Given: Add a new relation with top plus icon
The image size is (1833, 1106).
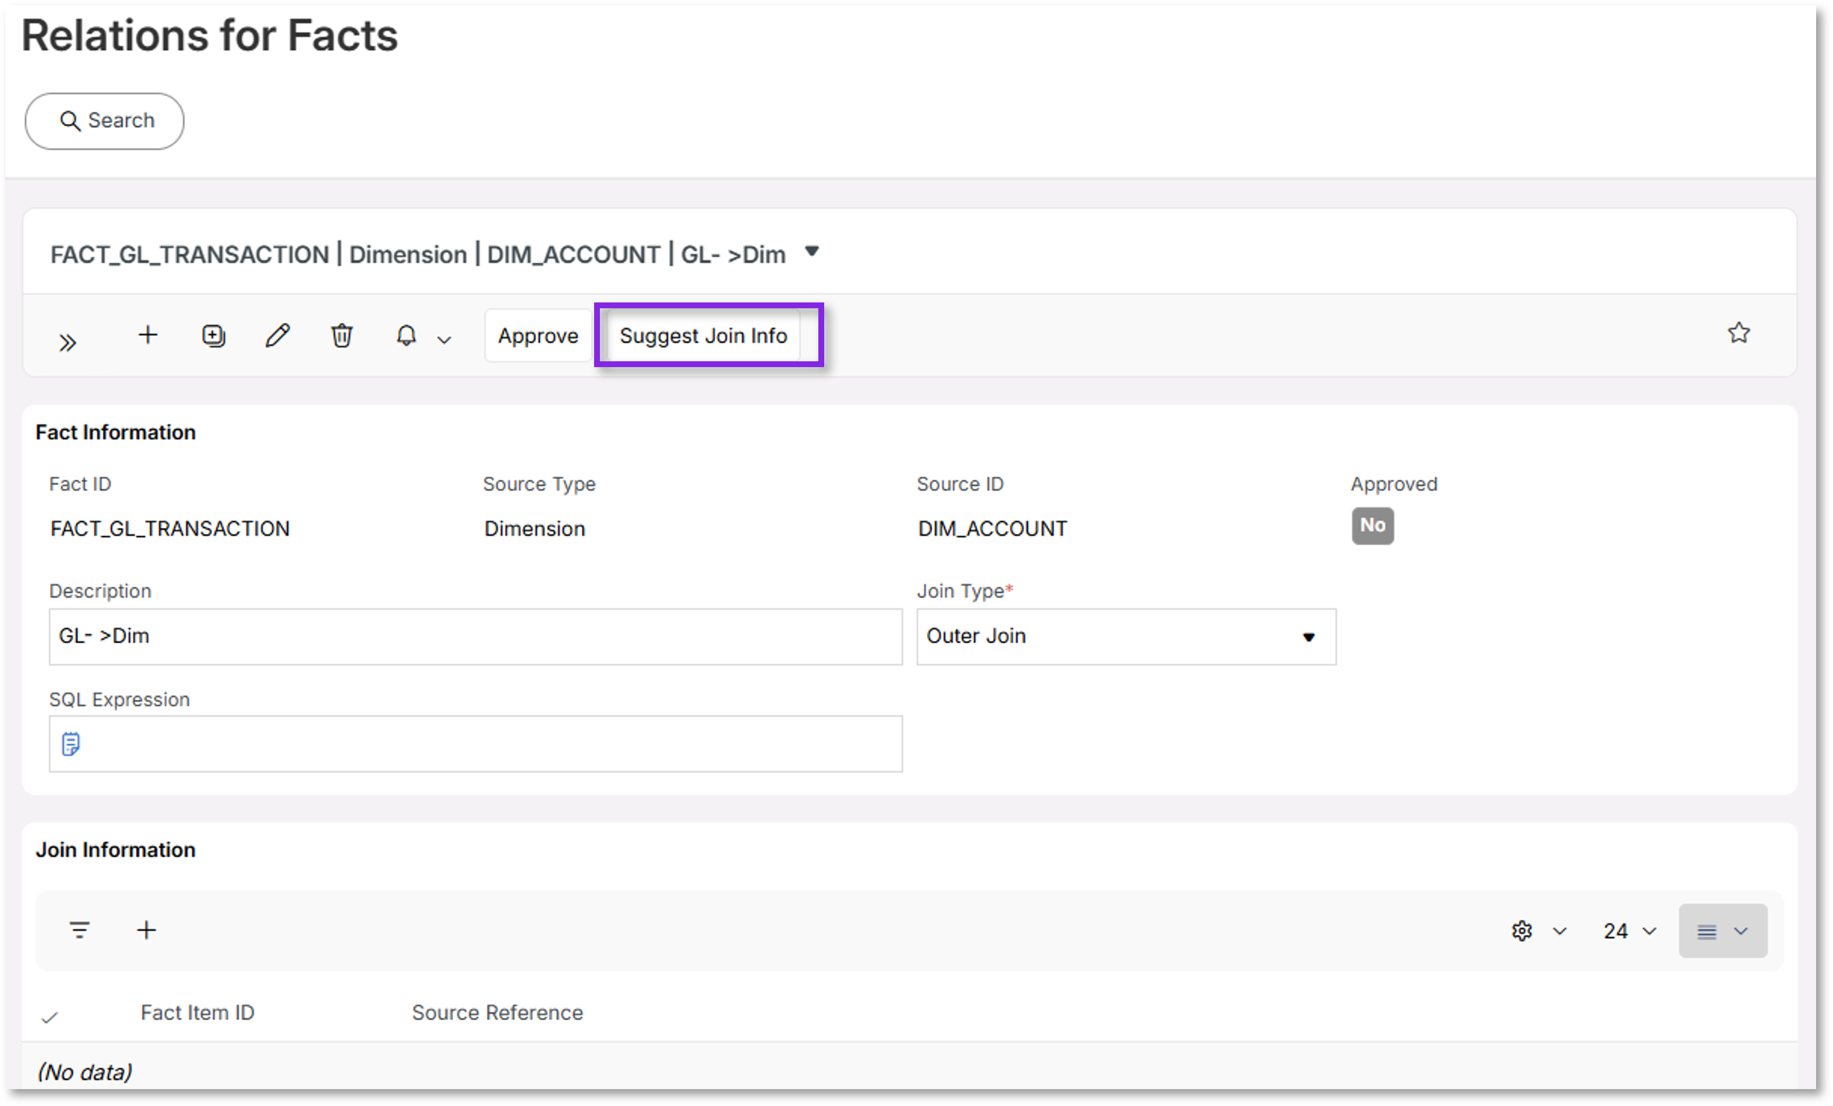Looking at the screenshot, I should 148,335.
